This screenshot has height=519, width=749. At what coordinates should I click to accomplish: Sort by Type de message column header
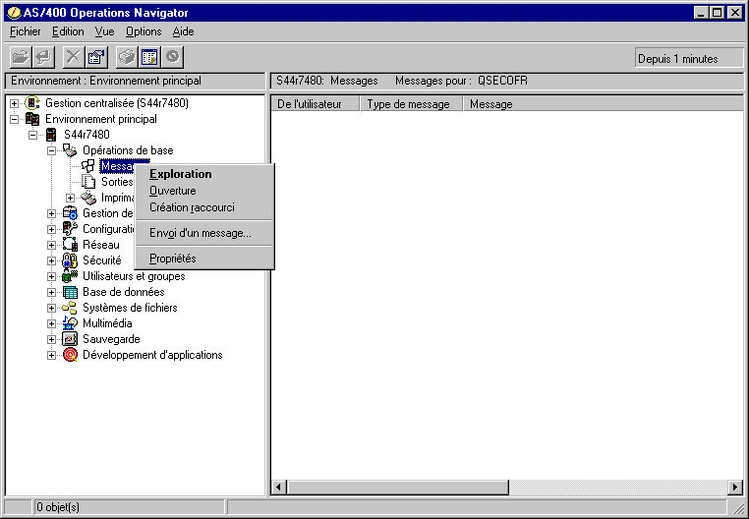click(411, 104)
